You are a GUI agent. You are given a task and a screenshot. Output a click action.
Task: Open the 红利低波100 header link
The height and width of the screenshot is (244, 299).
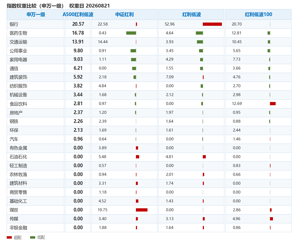click(x=258, y=14)
